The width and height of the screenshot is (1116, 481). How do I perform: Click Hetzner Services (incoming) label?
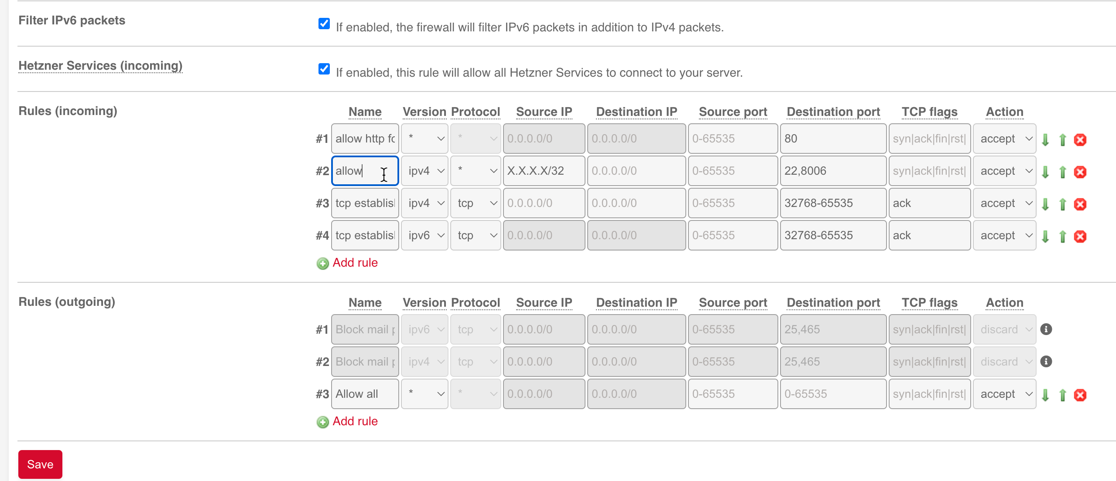[x=100, y=66]
